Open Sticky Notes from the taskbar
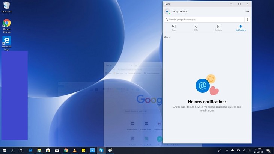The image size is (274, 154). pyautogui.click(x=84, y=150)
